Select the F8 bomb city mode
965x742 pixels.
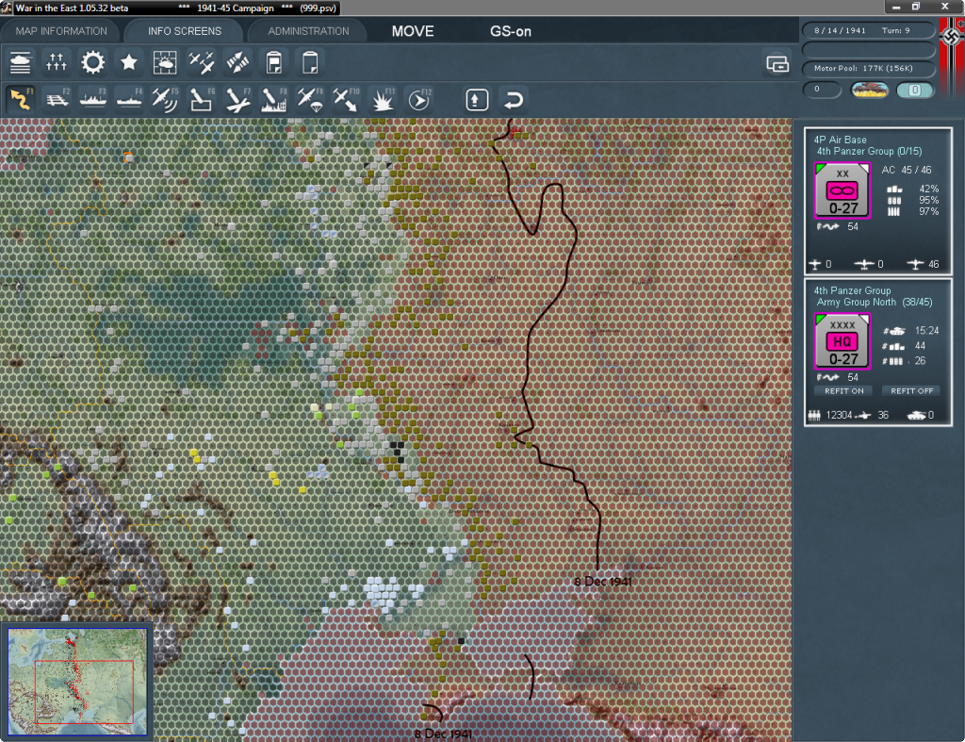(274, 99)
